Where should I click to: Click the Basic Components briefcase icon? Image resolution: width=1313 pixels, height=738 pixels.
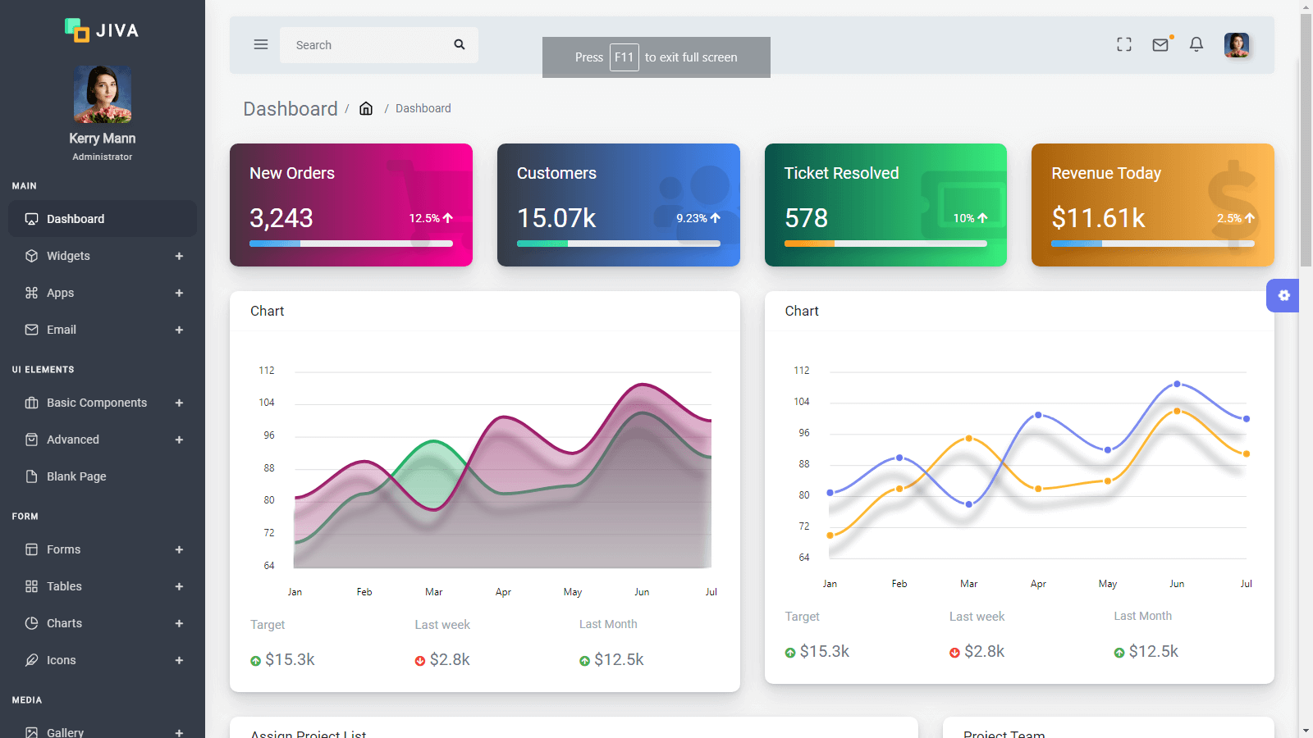tap(32, 403)
